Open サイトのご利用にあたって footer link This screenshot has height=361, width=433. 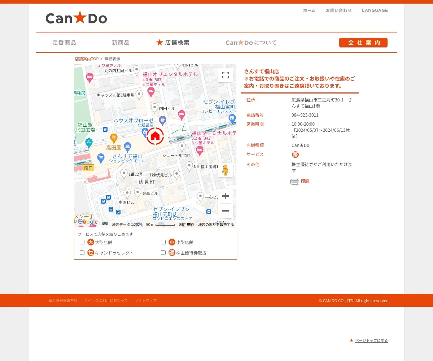(x=106, y=300)
